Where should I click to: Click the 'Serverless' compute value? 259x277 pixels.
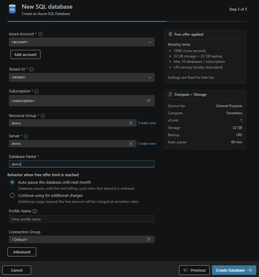(x=234, y=113)
